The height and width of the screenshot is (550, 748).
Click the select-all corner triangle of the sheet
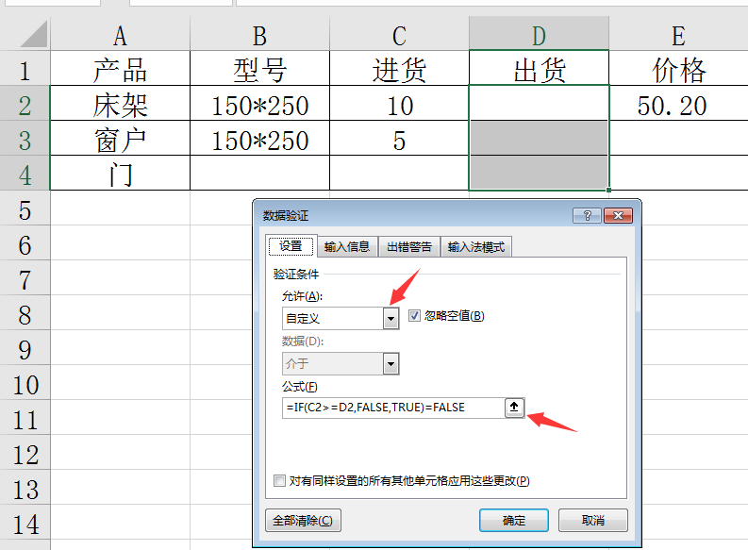coord(34,33)
